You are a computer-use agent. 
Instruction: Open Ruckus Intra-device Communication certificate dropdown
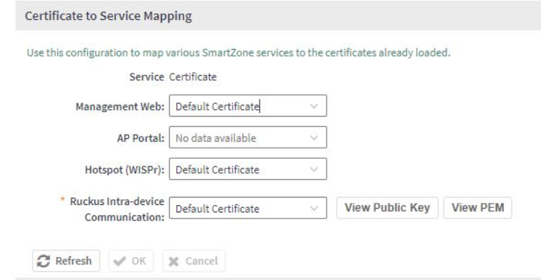[248, 208]
